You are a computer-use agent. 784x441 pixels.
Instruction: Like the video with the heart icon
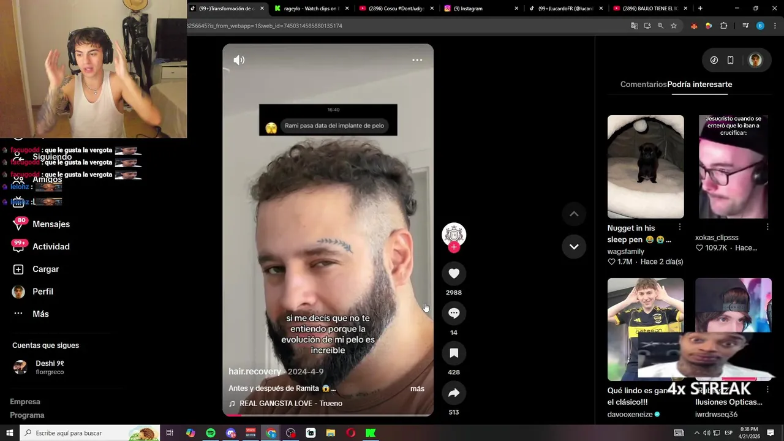(454, 274)
